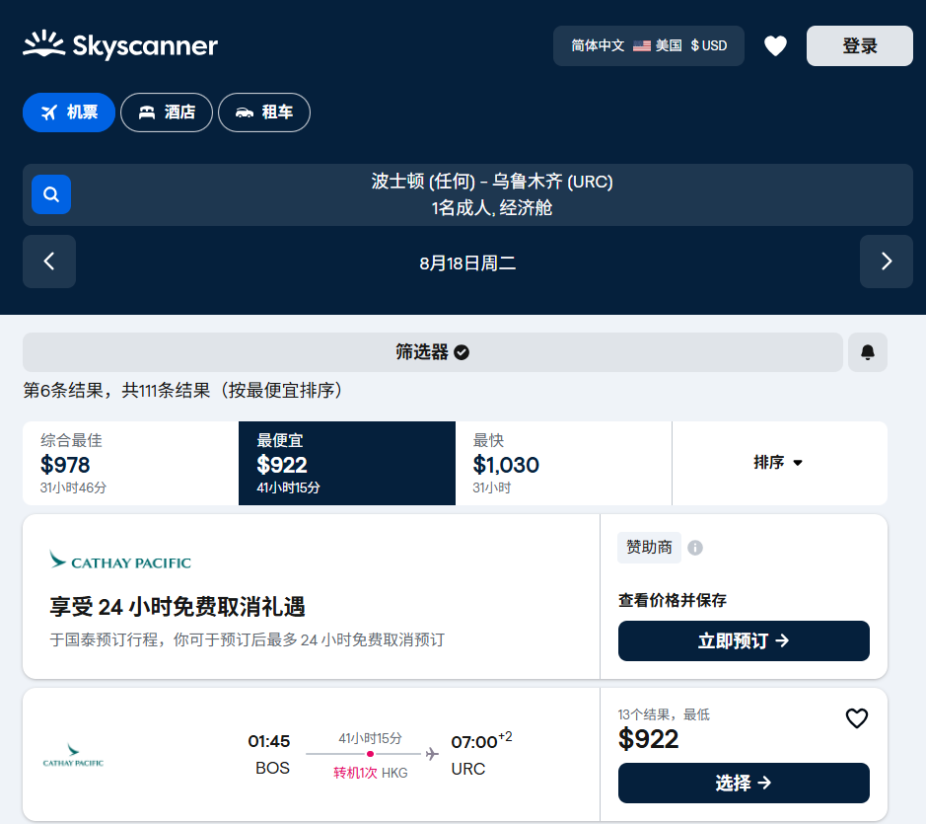
Task: Open saved trips heart icon in header
Action: [775, 46]
